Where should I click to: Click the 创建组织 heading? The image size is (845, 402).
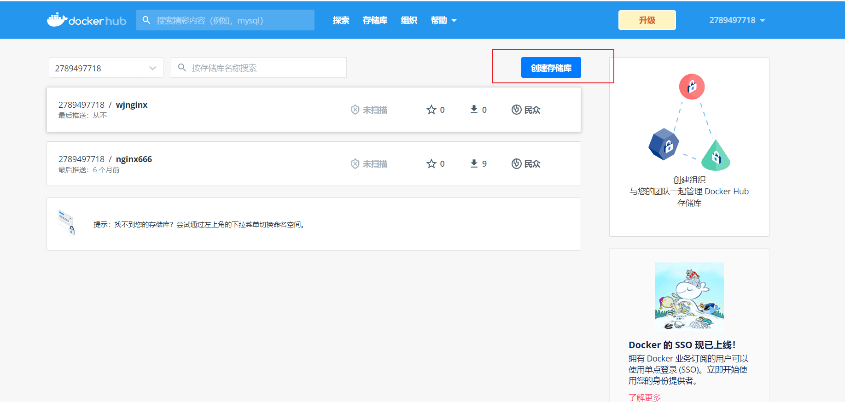pyautogui.click(x=689, y=180)
